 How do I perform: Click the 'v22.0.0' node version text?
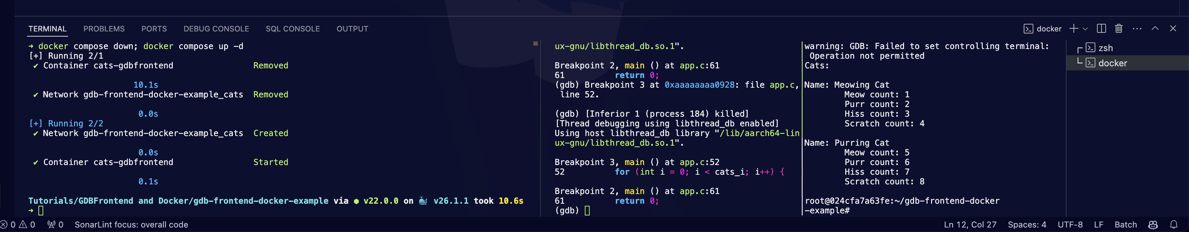(x=381, y=201)
